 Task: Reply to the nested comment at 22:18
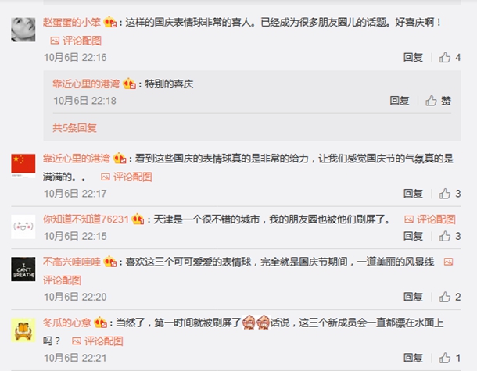[x=399, y=101]
